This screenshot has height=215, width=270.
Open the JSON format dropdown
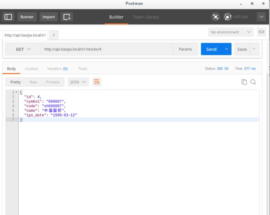click(78, 82)
